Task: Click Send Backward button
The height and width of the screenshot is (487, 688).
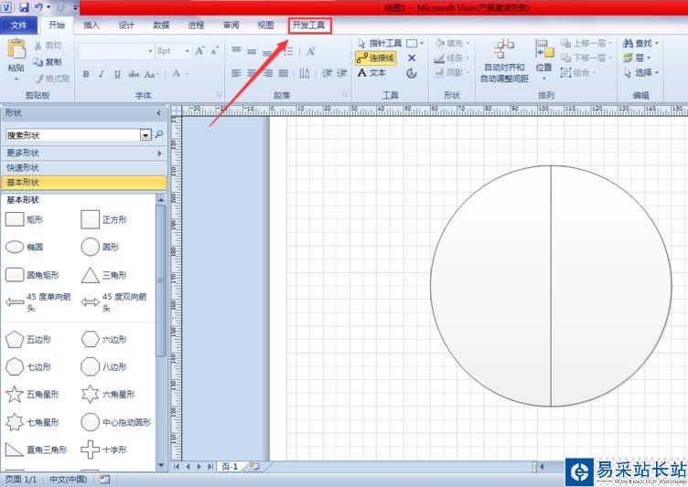Action: tap(586, 58)
